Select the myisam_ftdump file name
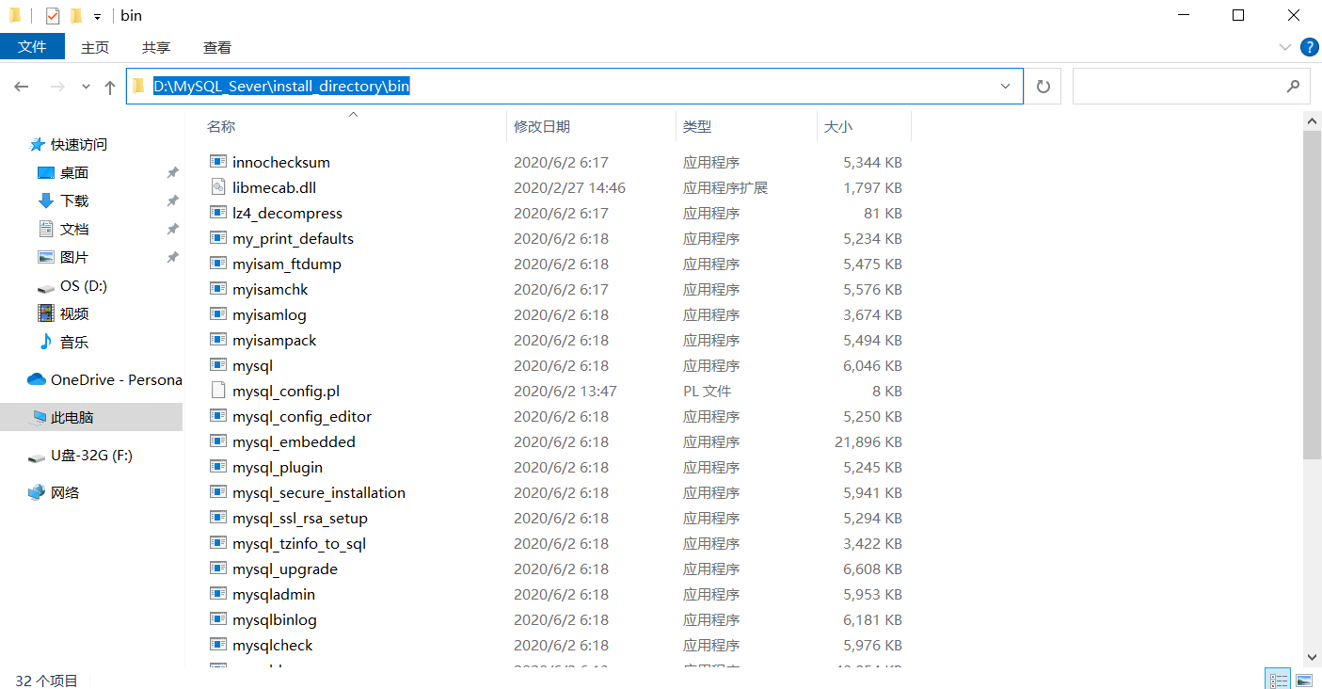Screen dimensions: 1322x689 tap(287, 264)
